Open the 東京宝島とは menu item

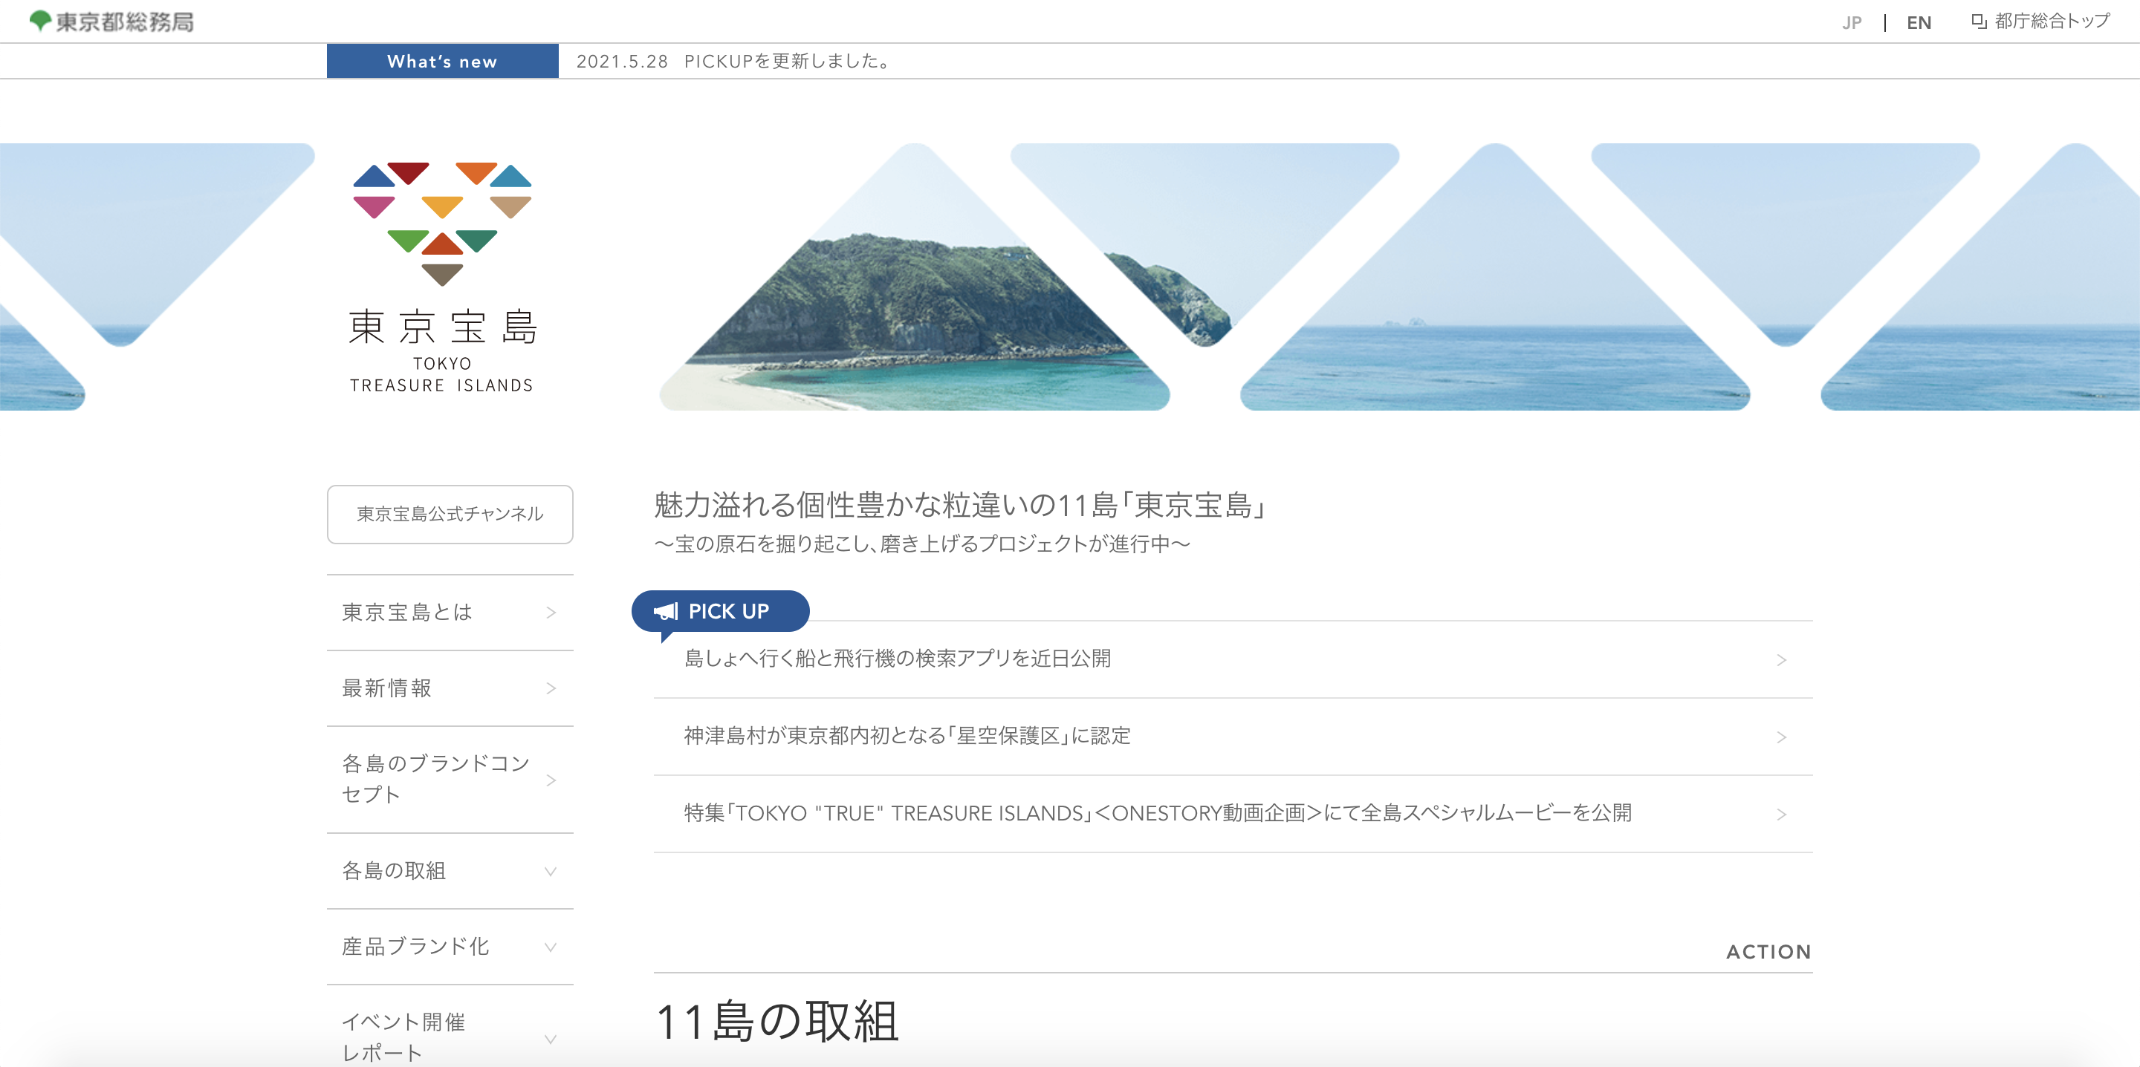[450, 613]
